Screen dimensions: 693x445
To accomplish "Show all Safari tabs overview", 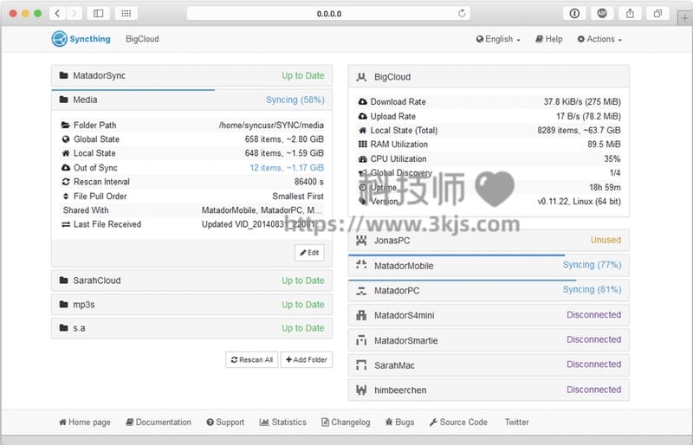I will tap(657, 13).
